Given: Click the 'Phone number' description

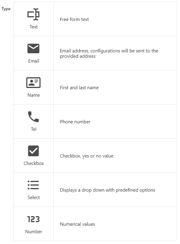Looking at the screenshot, I should (x=75, y=122).
